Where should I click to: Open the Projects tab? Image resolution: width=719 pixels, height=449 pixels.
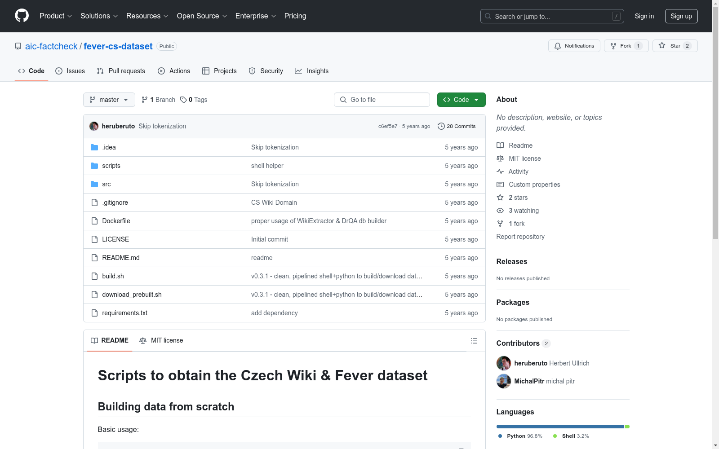coord(219,71)
